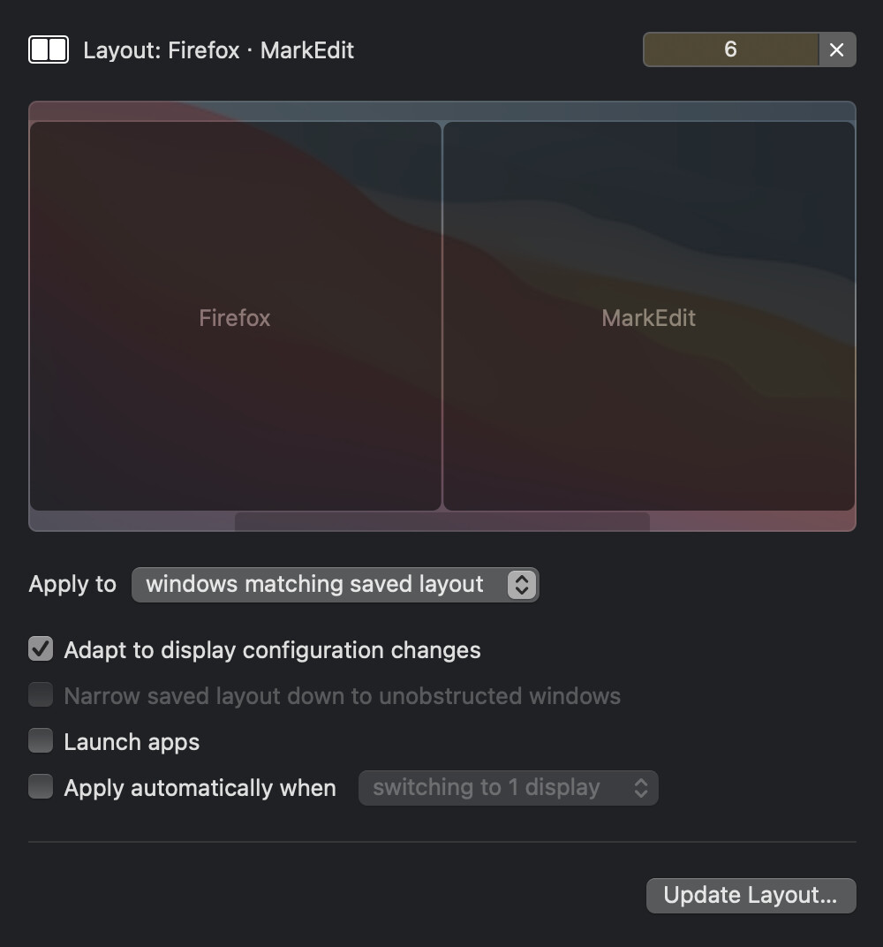Click the 'Layout: Firefox · MarkEdit' title
Image resolution: width=883 pixels, height=947 pixels.
pos(218,50)
